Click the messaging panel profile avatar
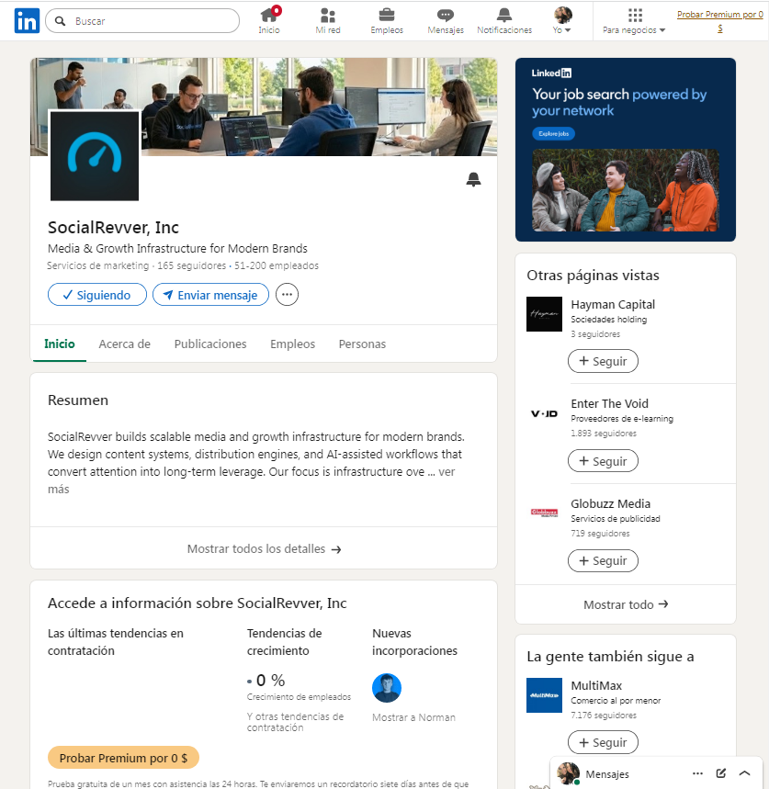Image resolution: width=769 pixels, height=789 pixels. pyautogui.click(x=568, y=773)
